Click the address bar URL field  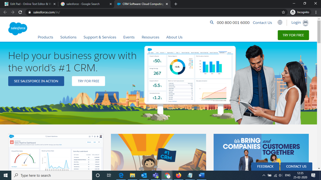156,12
